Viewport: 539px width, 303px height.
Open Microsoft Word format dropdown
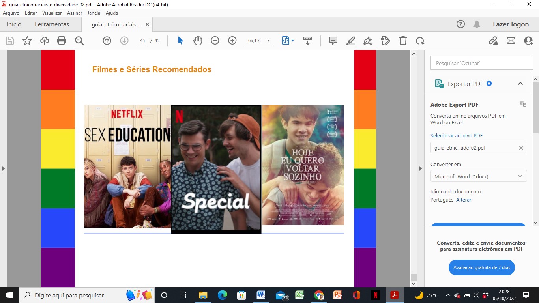(479, 176)
